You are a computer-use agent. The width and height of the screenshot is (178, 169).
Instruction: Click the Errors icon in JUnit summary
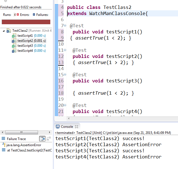[18, 14]
